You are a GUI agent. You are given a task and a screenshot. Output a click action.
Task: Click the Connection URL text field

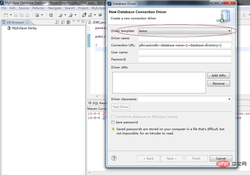click(x=184, y=45)
